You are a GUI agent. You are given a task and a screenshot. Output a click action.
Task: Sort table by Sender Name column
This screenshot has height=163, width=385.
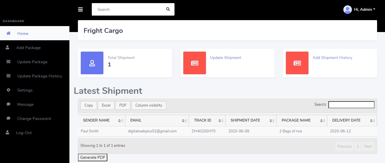point(96,120)
